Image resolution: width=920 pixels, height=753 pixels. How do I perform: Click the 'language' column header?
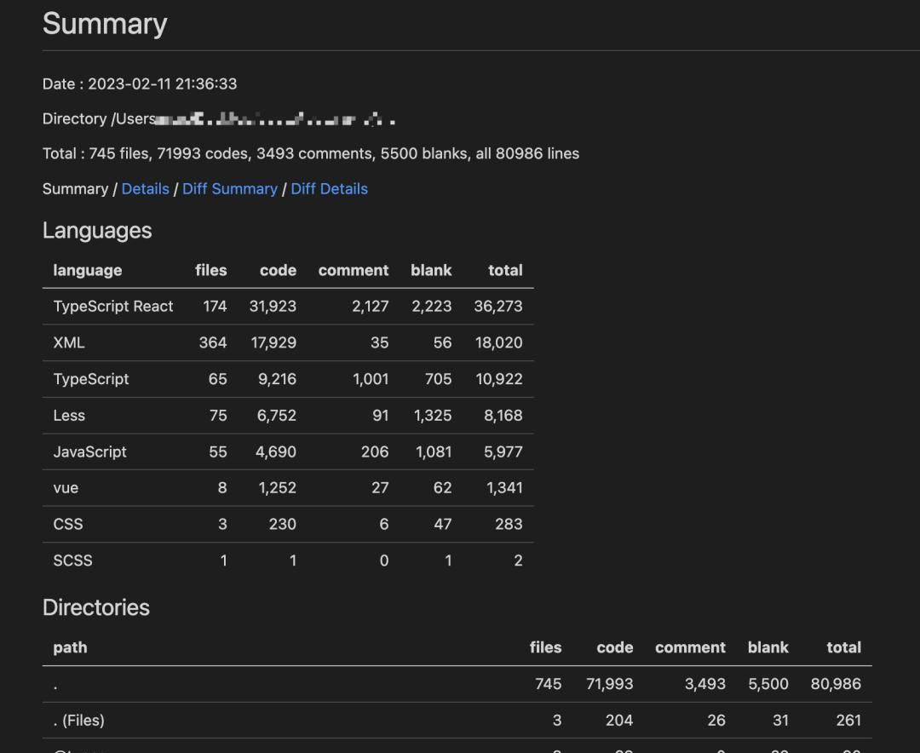88,271
